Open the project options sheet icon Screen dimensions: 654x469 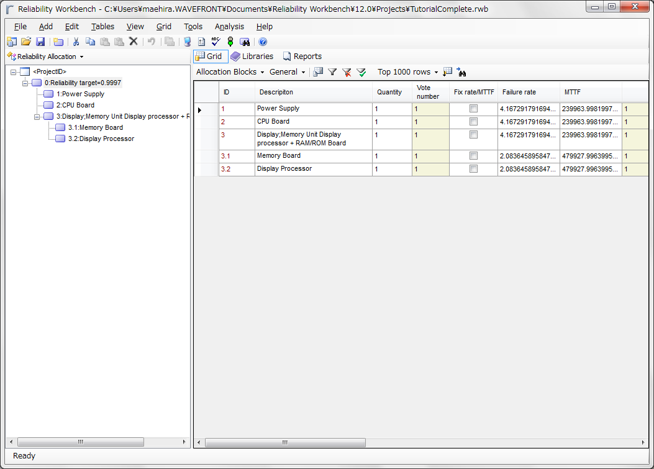(x=201, y=42)
